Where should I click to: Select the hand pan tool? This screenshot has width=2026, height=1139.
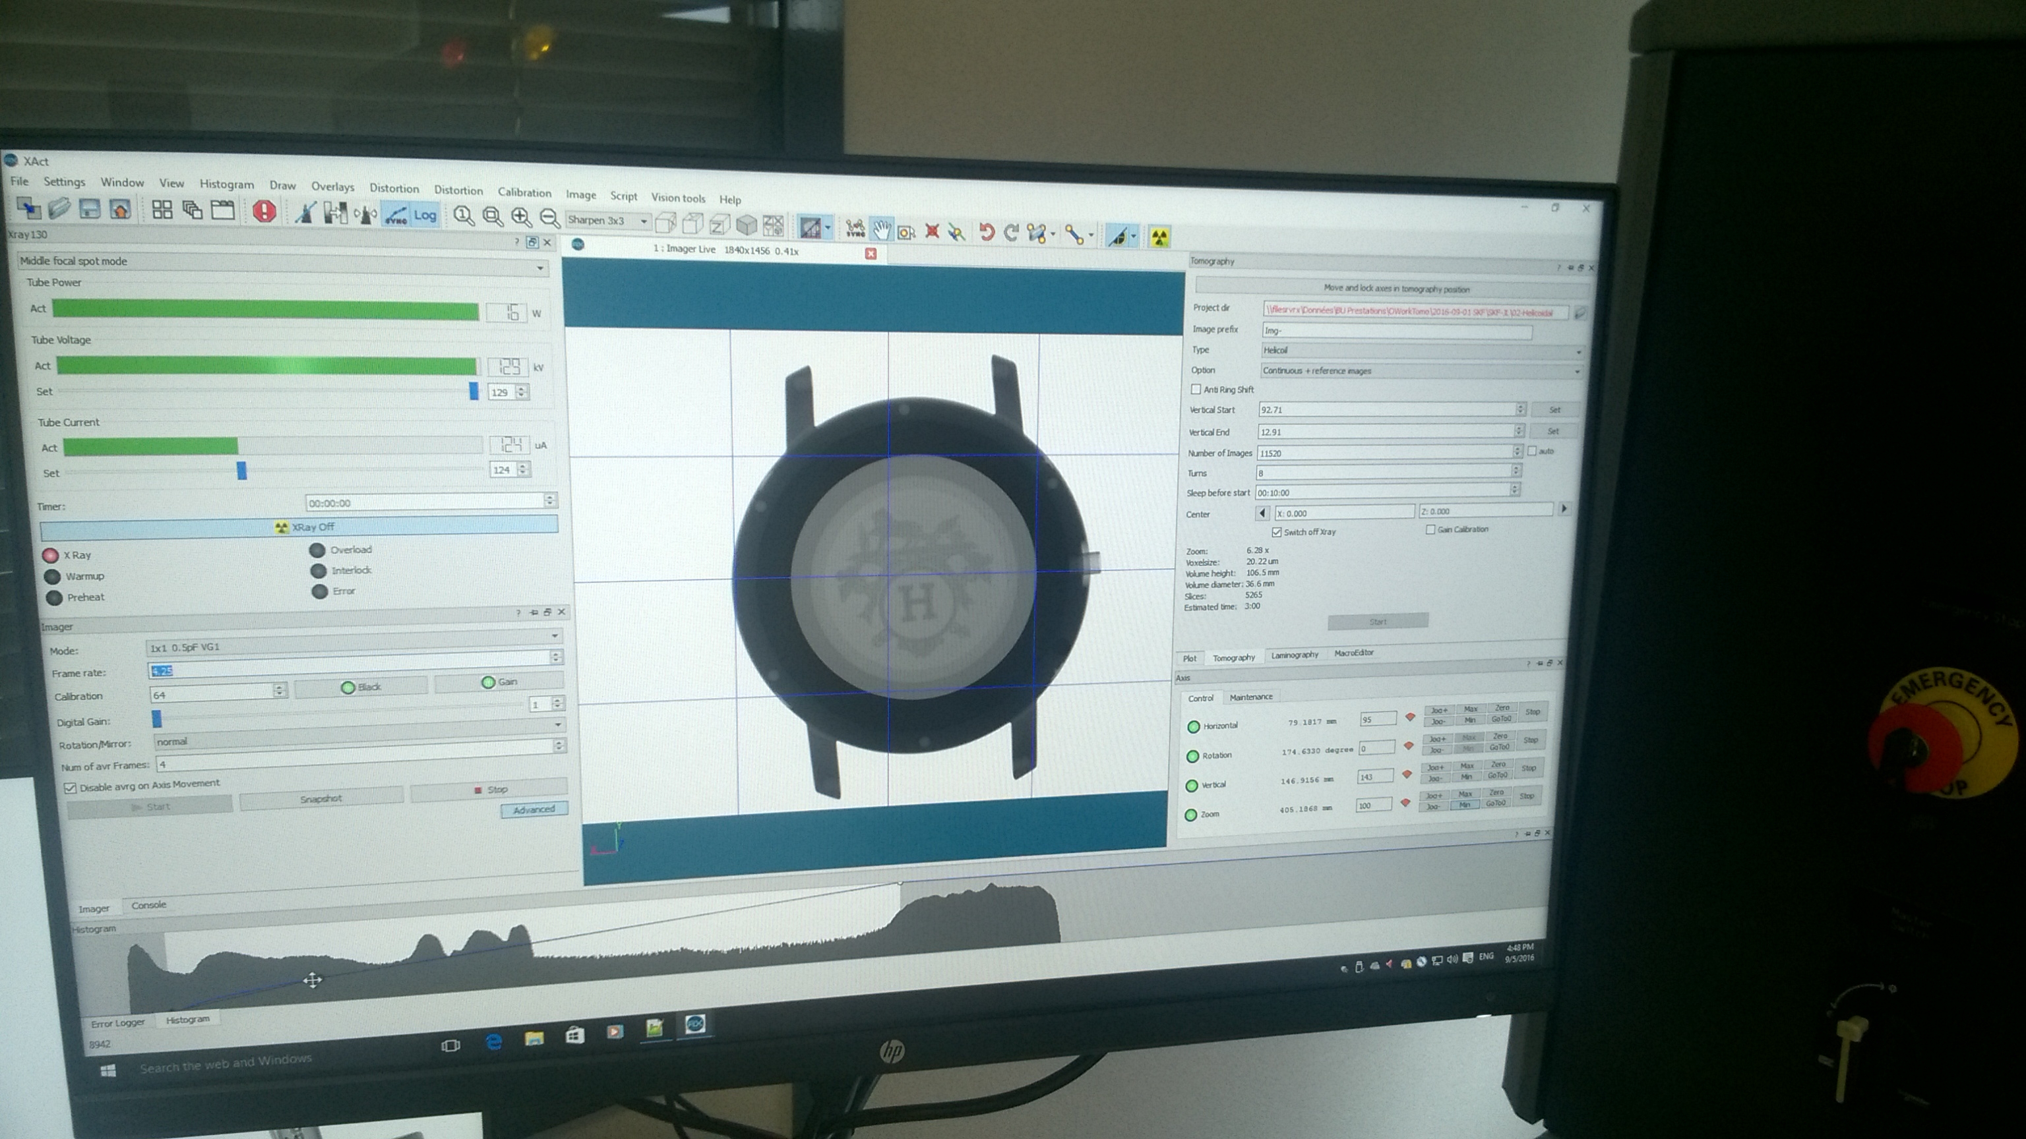(881, 229)
